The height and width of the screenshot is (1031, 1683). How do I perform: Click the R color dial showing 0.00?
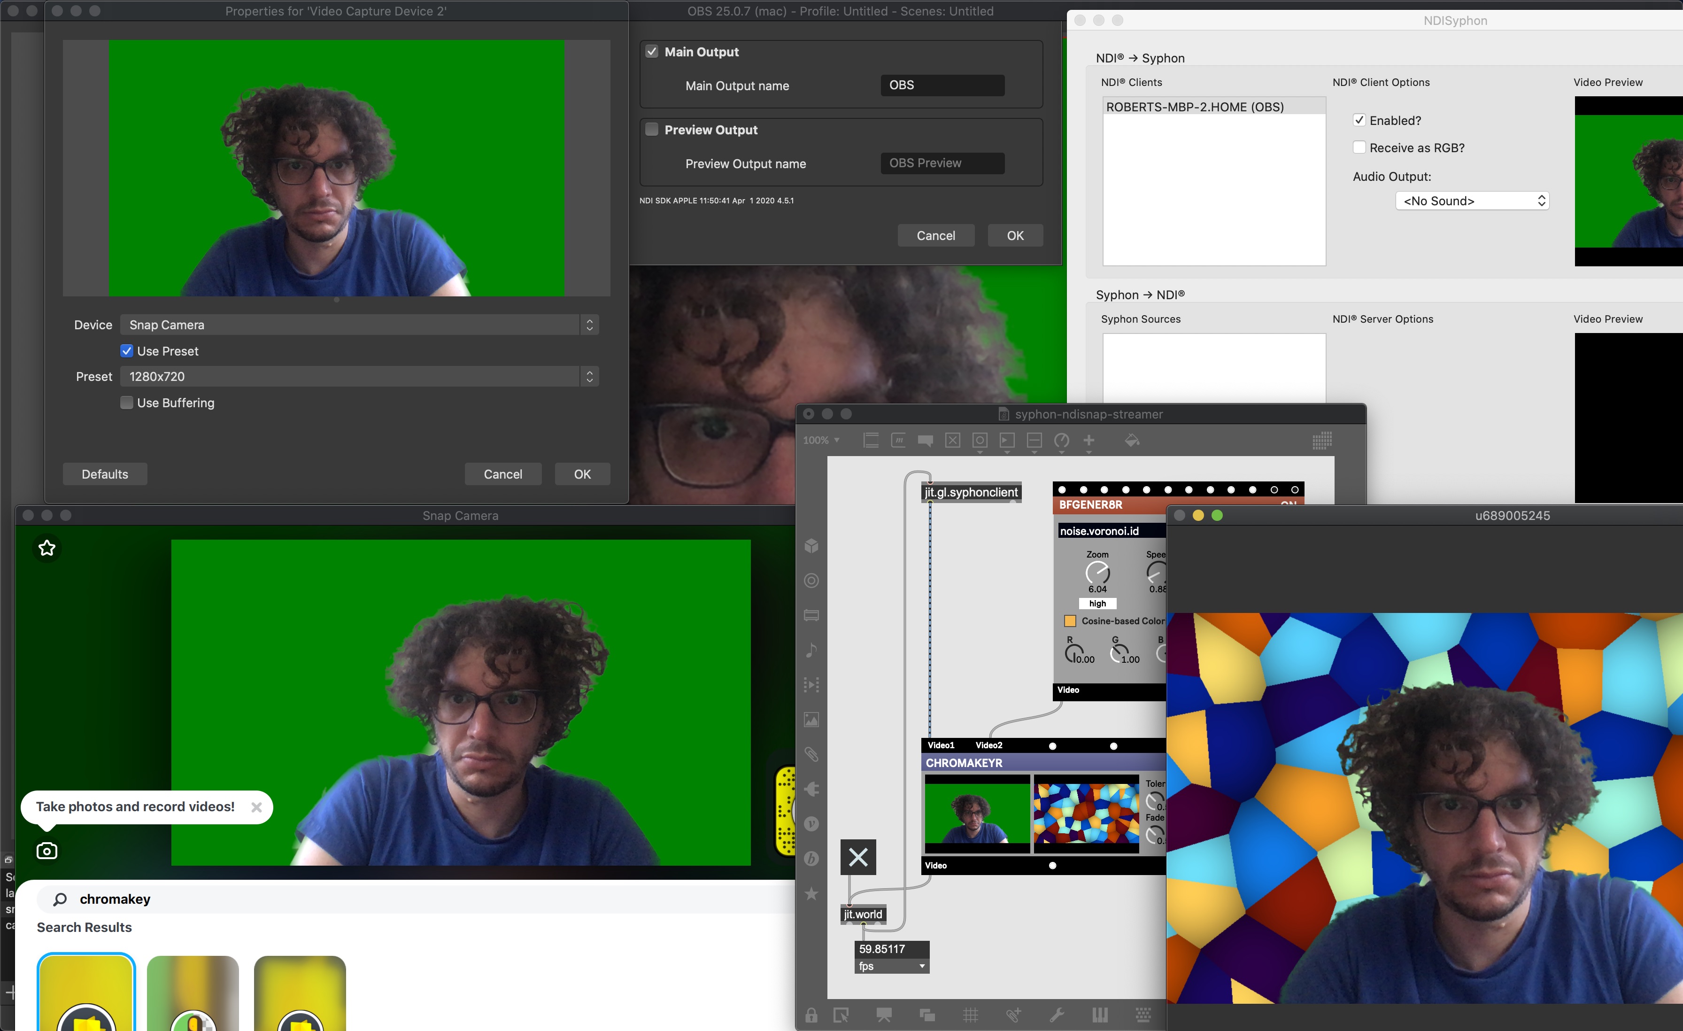[x=1074, y=654]
